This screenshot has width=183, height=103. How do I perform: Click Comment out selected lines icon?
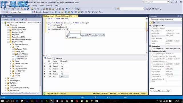(x=86, y=12)
